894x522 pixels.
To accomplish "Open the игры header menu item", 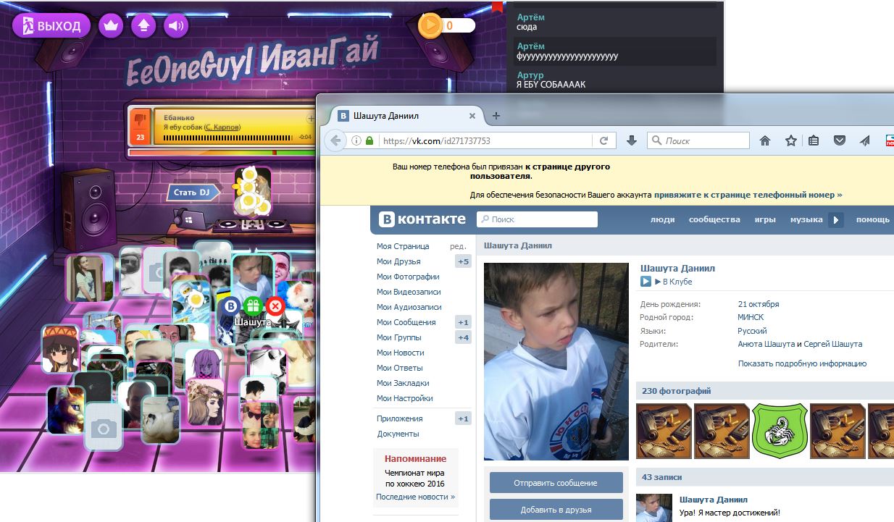I will 764,219.
